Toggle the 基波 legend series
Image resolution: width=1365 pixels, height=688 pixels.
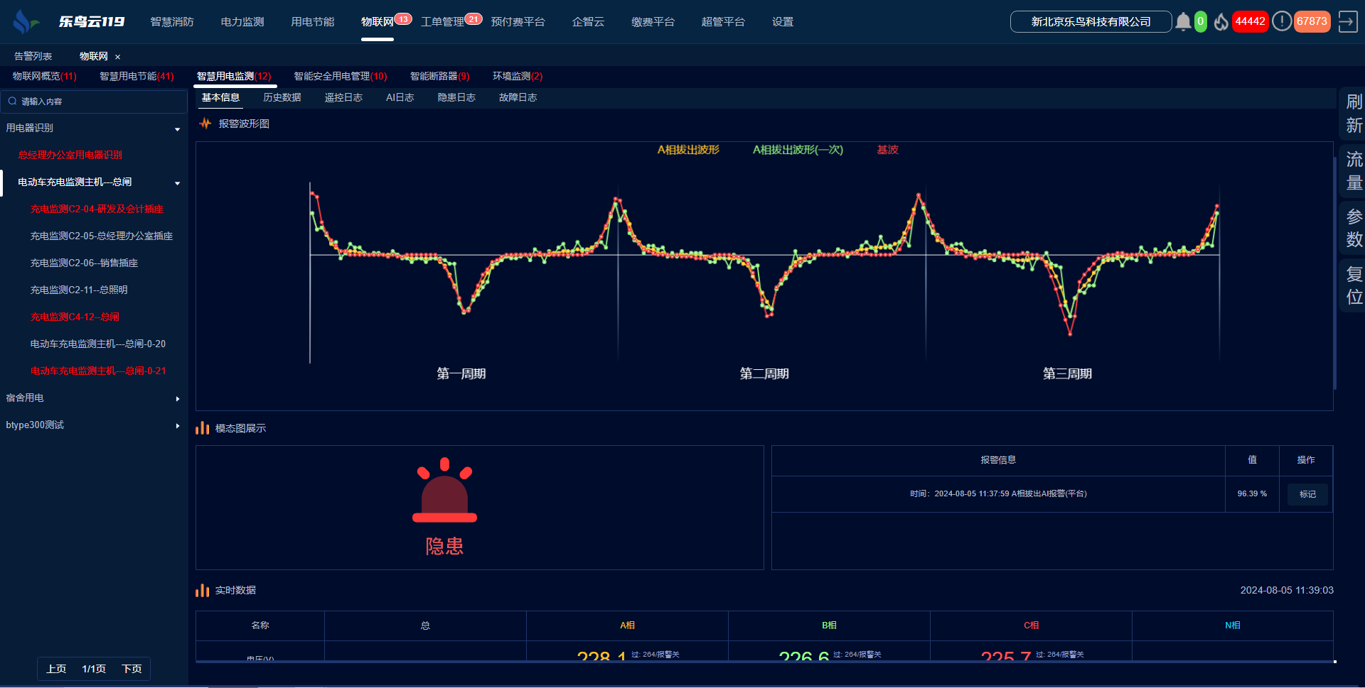click(x=887, y=150)
